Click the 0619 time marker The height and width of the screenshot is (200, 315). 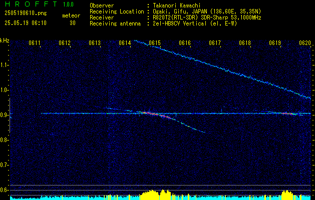tap(275, 42)
